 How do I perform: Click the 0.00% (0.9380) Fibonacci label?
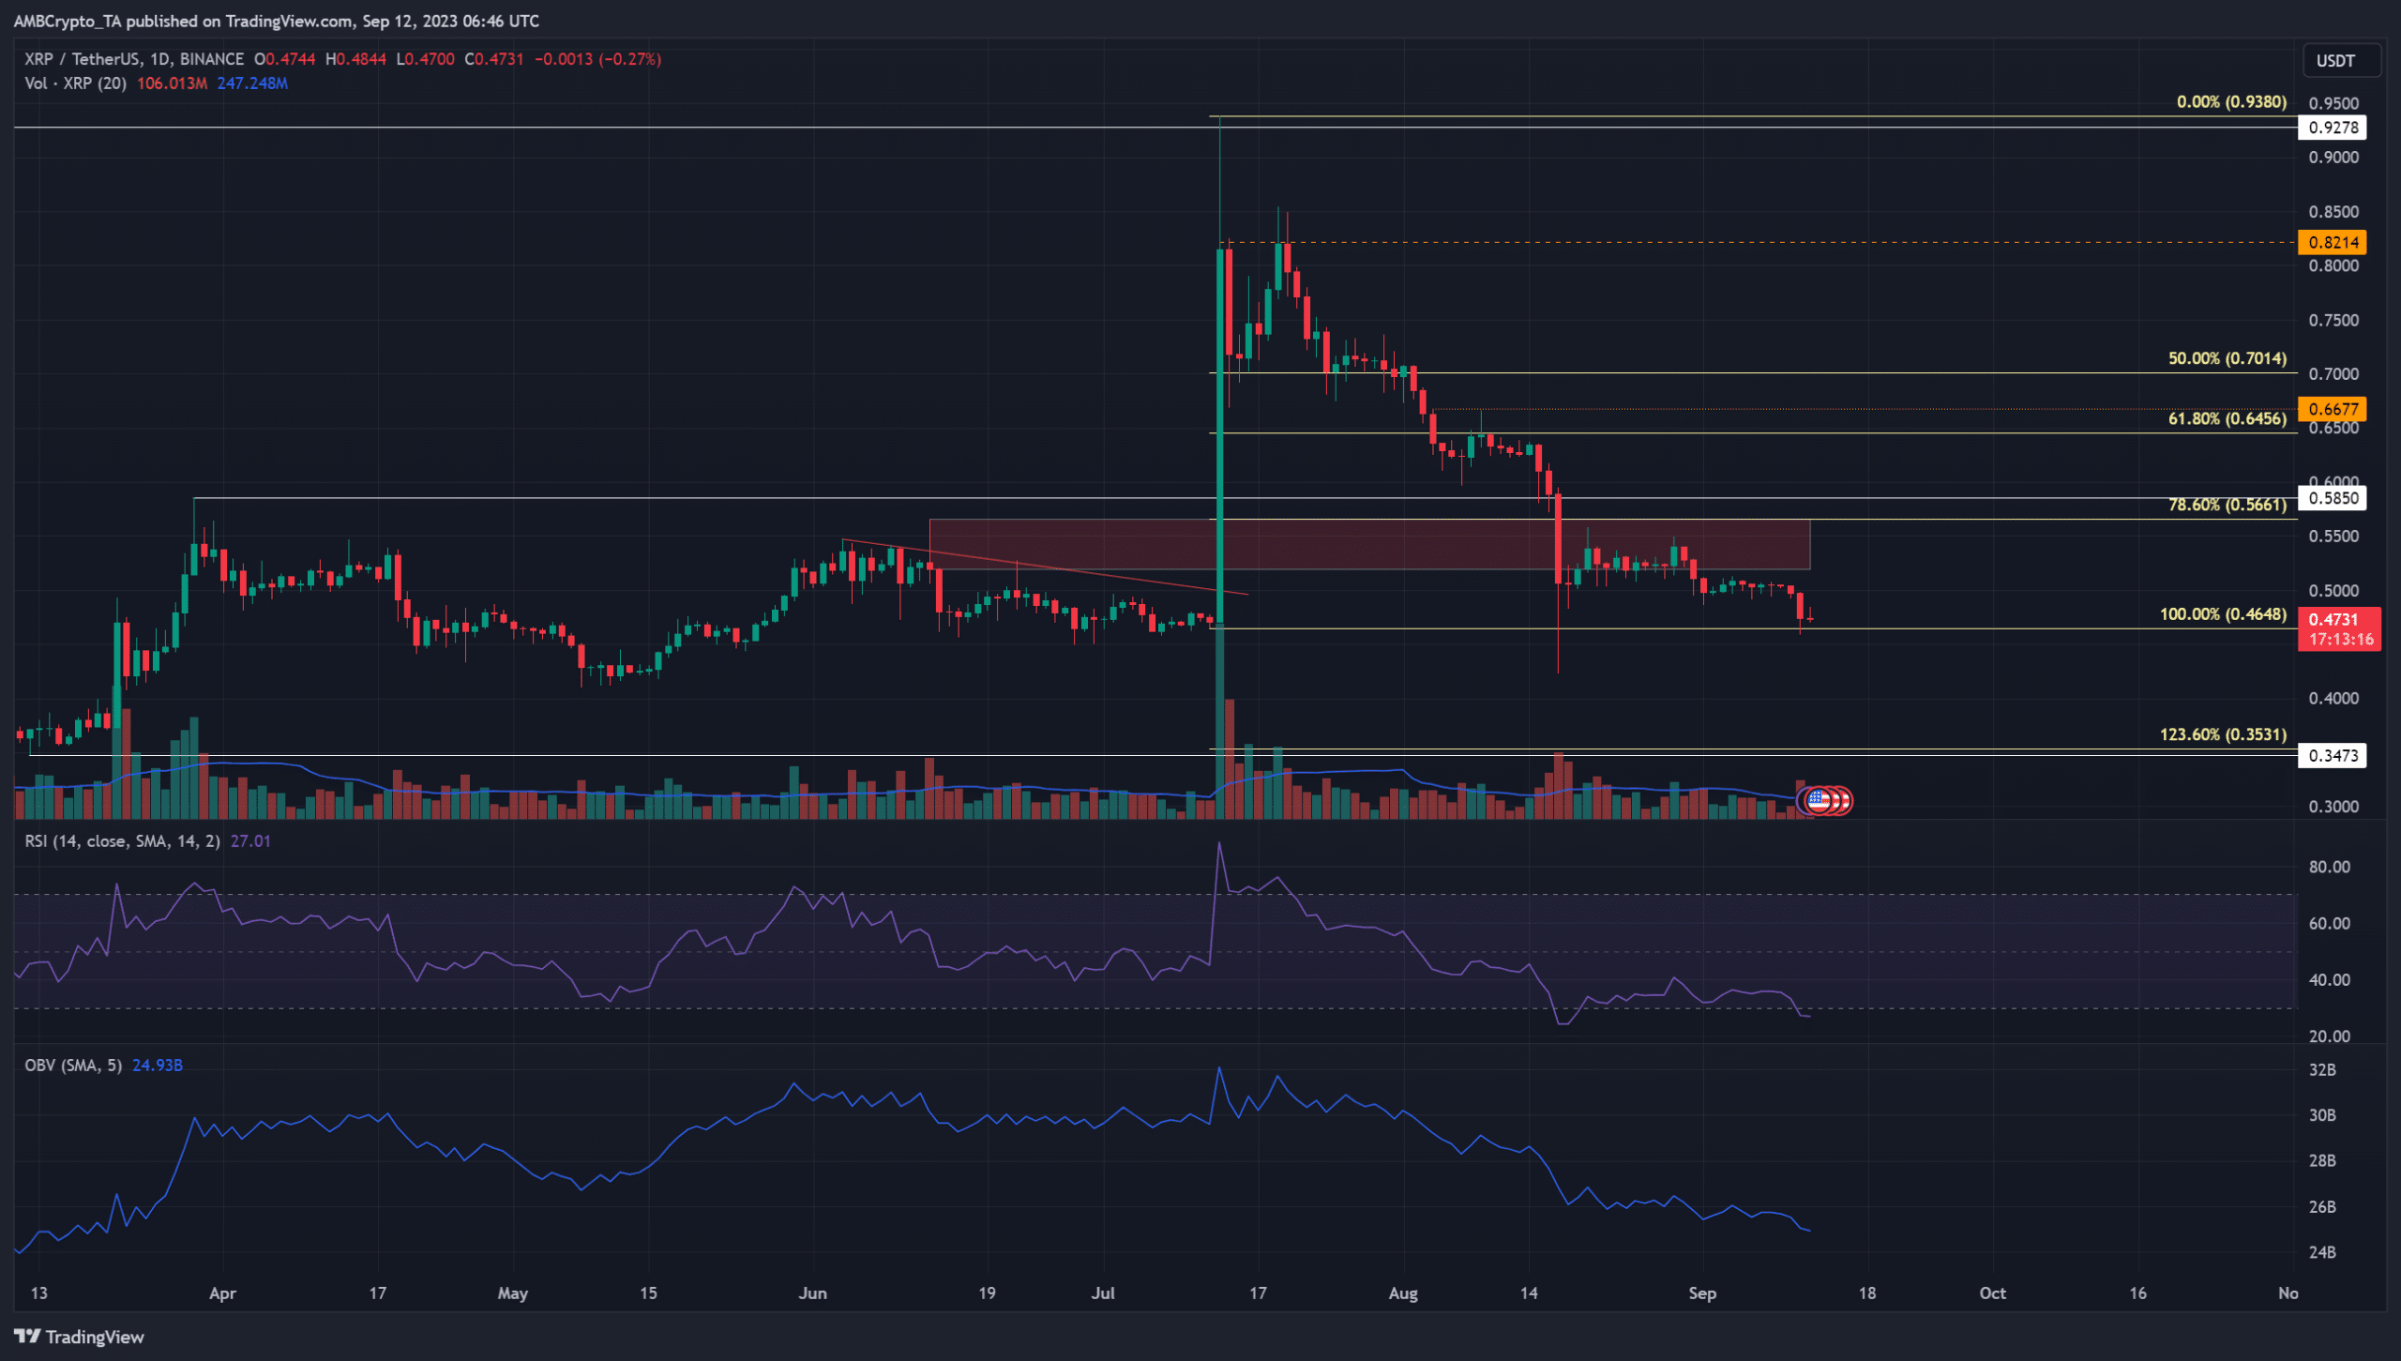(x=2231, y=101)
